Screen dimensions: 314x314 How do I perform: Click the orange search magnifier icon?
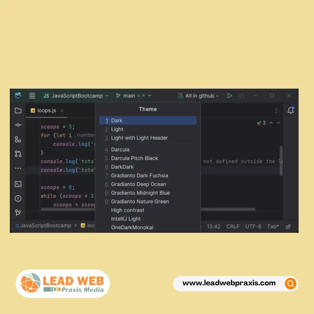[290, 284]
